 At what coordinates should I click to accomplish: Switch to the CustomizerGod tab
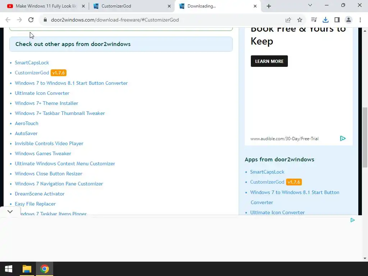[132, 6]
